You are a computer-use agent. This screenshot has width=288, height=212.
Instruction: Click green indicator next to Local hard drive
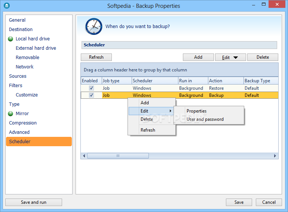click(x=10, y=39)
